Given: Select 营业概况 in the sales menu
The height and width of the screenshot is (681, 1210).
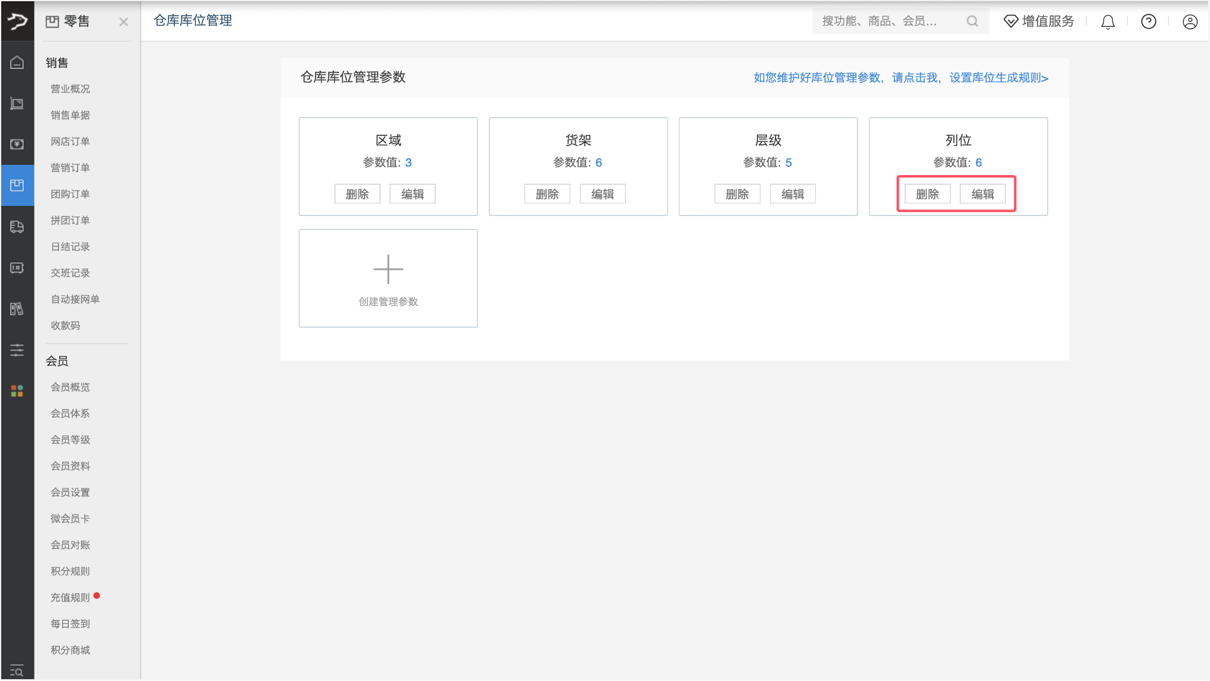Looking at the screenshot, I should point(69,88).
